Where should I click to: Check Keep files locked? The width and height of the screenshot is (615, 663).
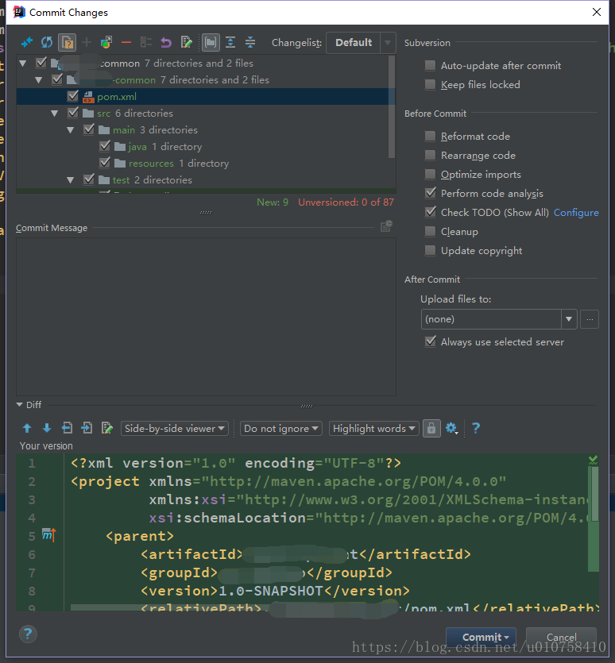430,84
